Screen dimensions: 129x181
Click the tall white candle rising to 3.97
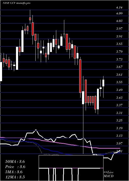pos(22,41)
